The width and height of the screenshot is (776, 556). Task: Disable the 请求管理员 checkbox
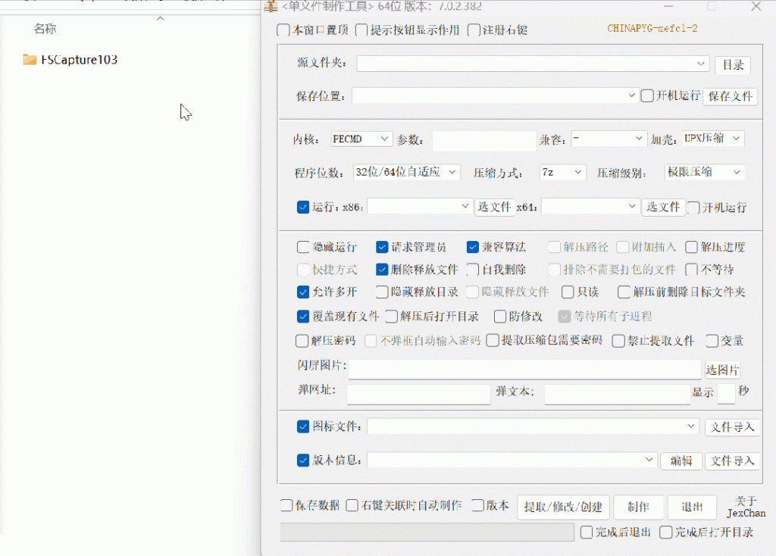(382, 247)
